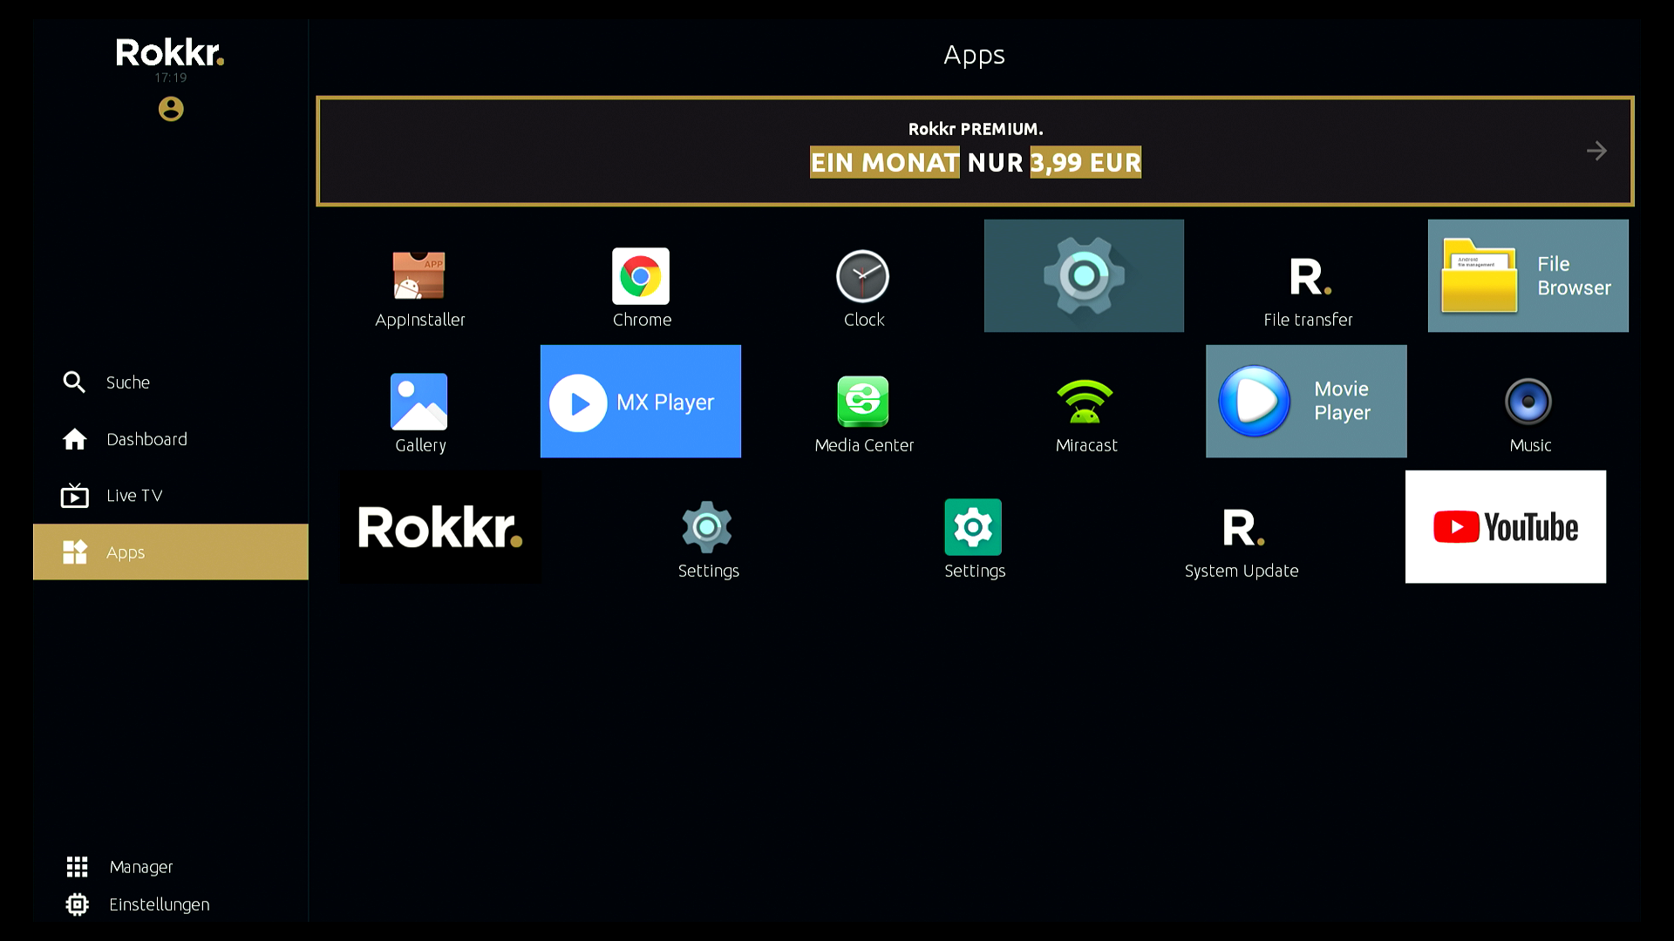Image resolution: width=1674 pixels, height=941 pixels.
Task: Launch the YouTube app tile
Action: [x=1506, y=526]
